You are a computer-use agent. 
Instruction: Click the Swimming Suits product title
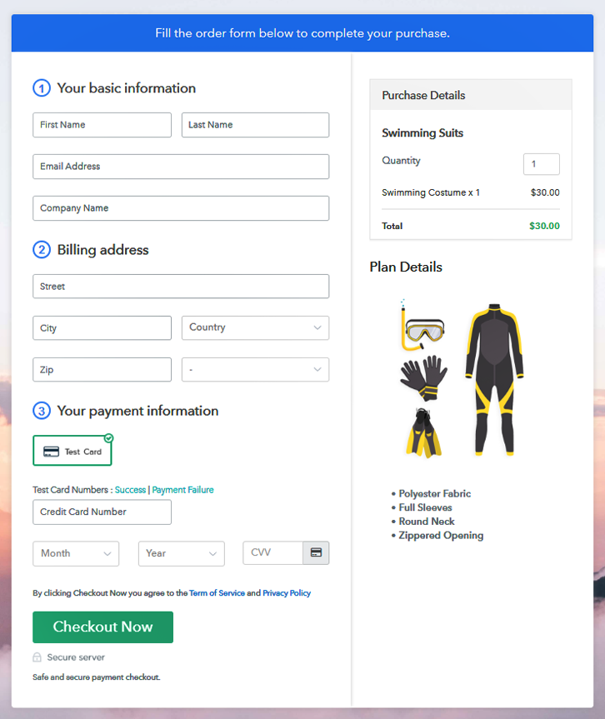(x=422, y=133)
